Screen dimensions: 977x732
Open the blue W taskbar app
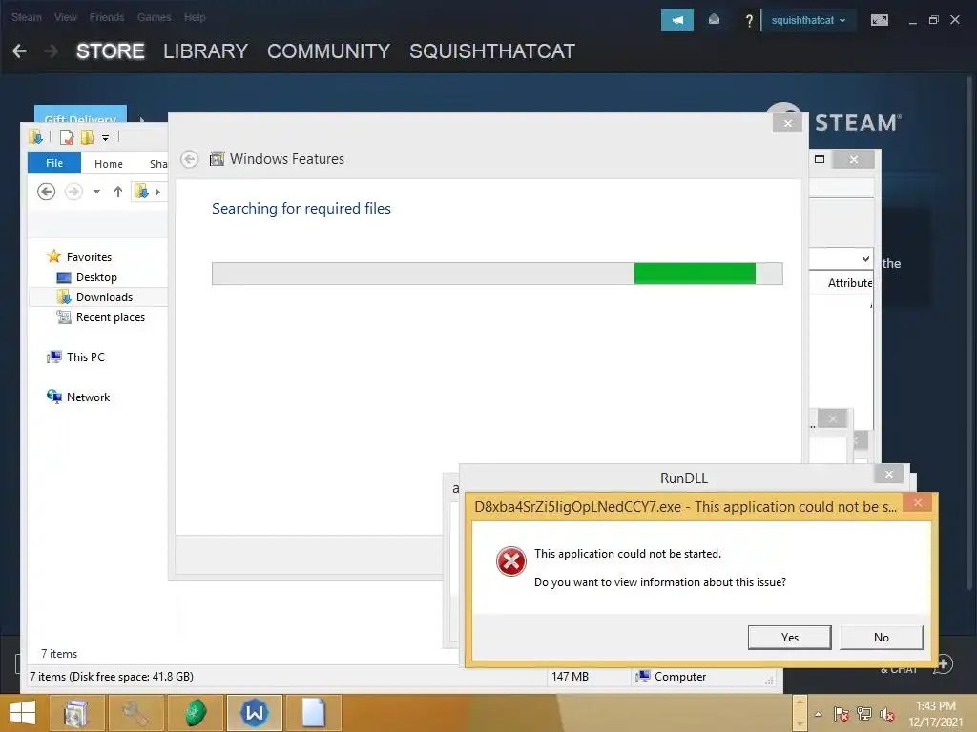coord(254,713)
